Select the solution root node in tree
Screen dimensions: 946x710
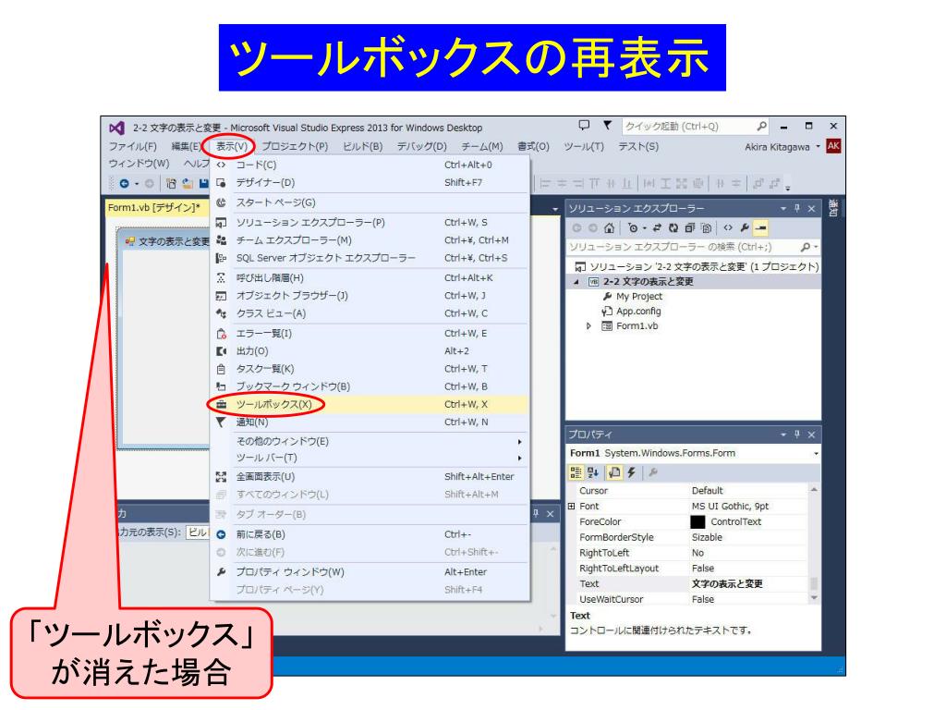697,267
